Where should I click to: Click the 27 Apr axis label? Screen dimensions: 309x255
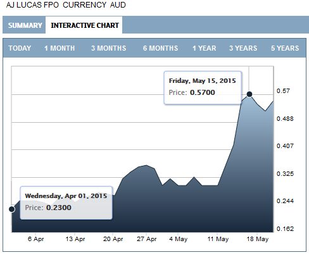[x=146, y=239]
